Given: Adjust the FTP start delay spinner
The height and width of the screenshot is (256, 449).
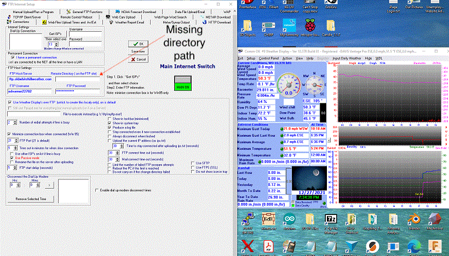Looking at the screenshot, I should [x=15, y=168].
